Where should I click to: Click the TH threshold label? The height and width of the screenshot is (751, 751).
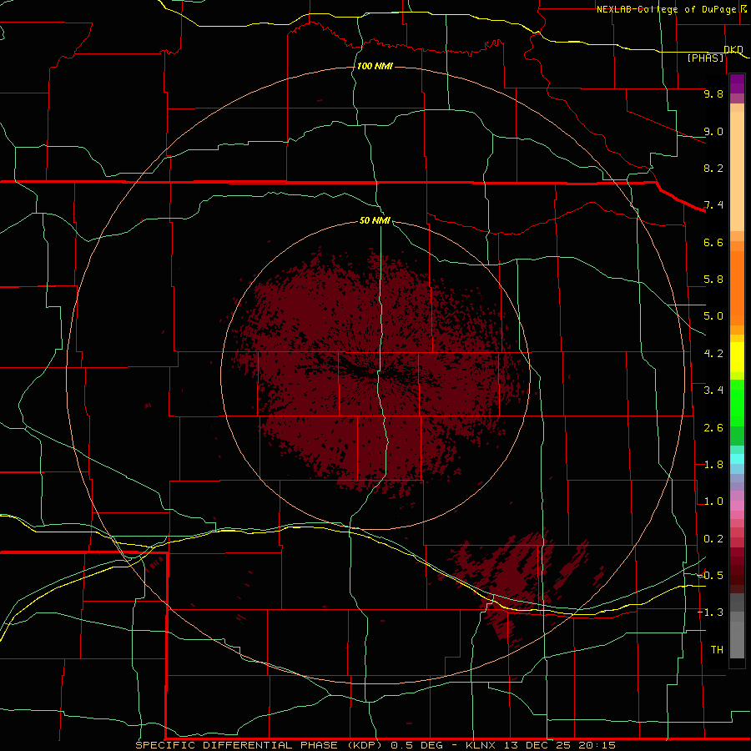(717, 650)
